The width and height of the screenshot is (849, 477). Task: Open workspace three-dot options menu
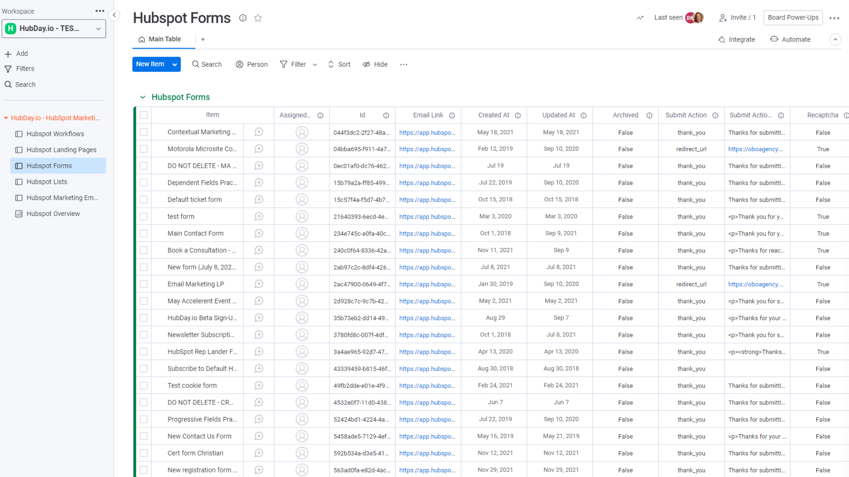100,11
